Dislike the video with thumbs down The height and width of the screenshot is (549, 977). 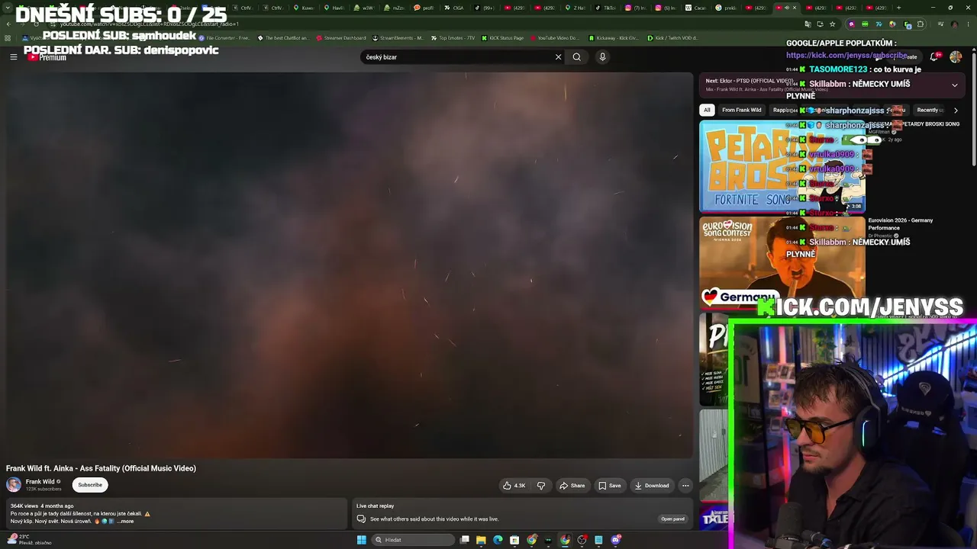541,486
